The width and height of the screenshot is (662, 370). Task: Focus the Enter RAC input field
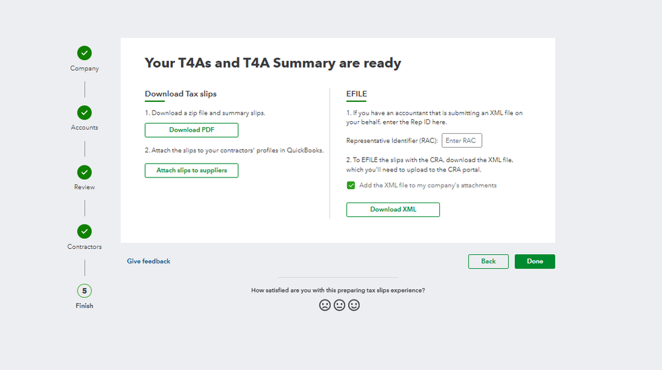click(x=462, y=140)
